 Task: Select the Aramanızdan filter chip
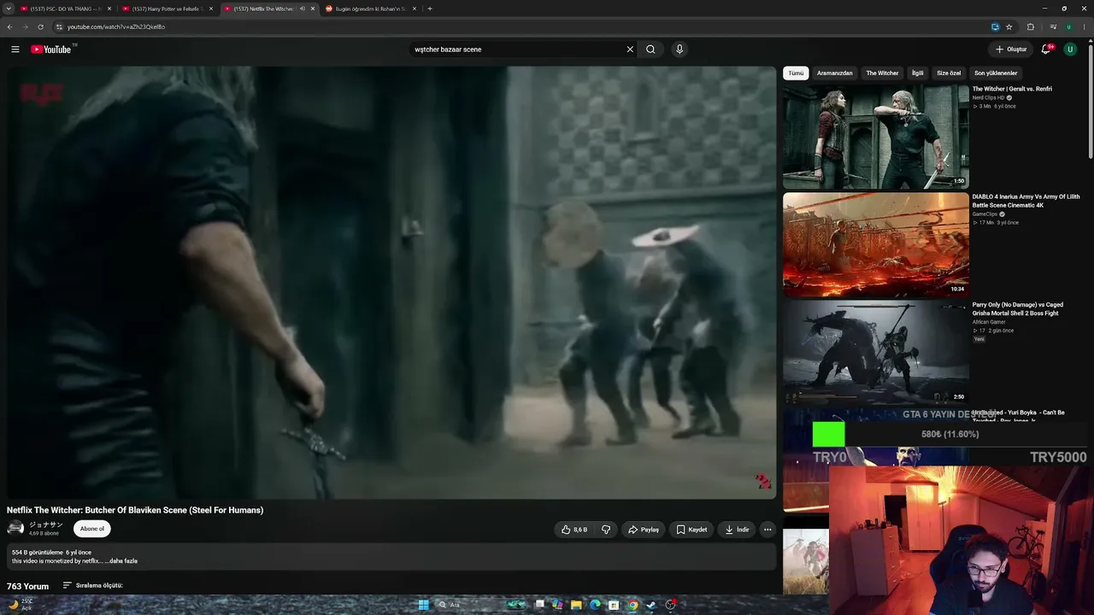(834, 73)
